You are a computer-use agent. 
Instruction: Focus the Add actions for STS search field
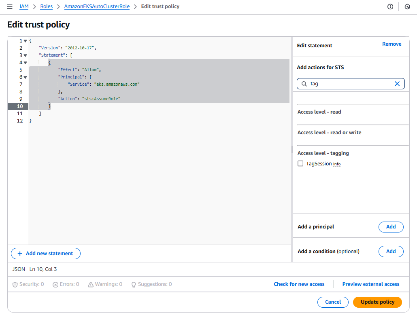click(x=351, y=84)
